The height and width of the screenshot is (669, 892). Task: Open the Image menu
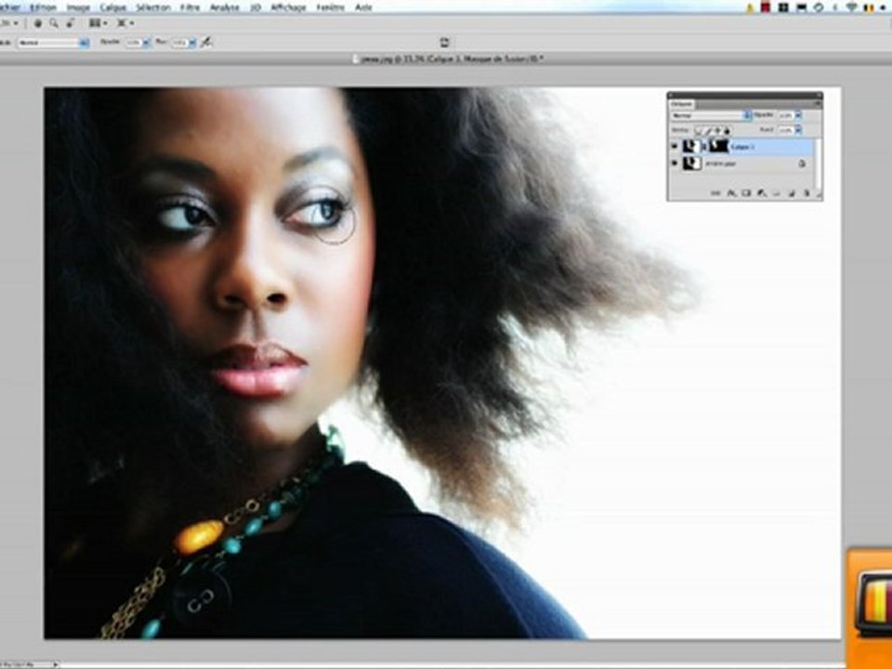[x=78, y=7]
